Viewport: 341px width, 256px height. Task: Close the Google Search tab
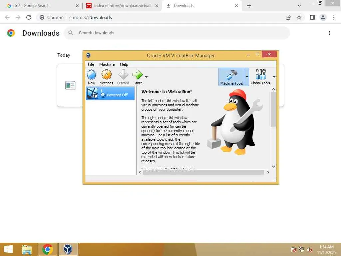[77, 6]
